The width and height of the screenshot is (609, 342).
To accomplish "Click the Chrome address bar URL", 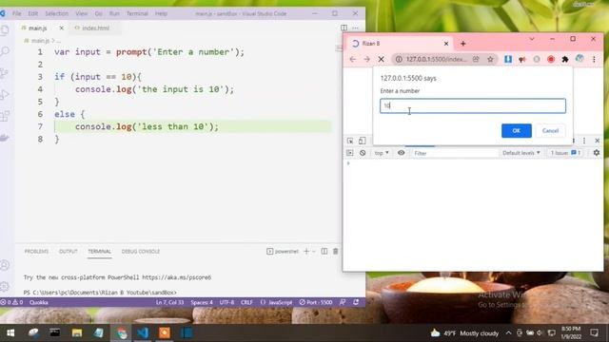I will pyautogui.click(x=436, y=59).
